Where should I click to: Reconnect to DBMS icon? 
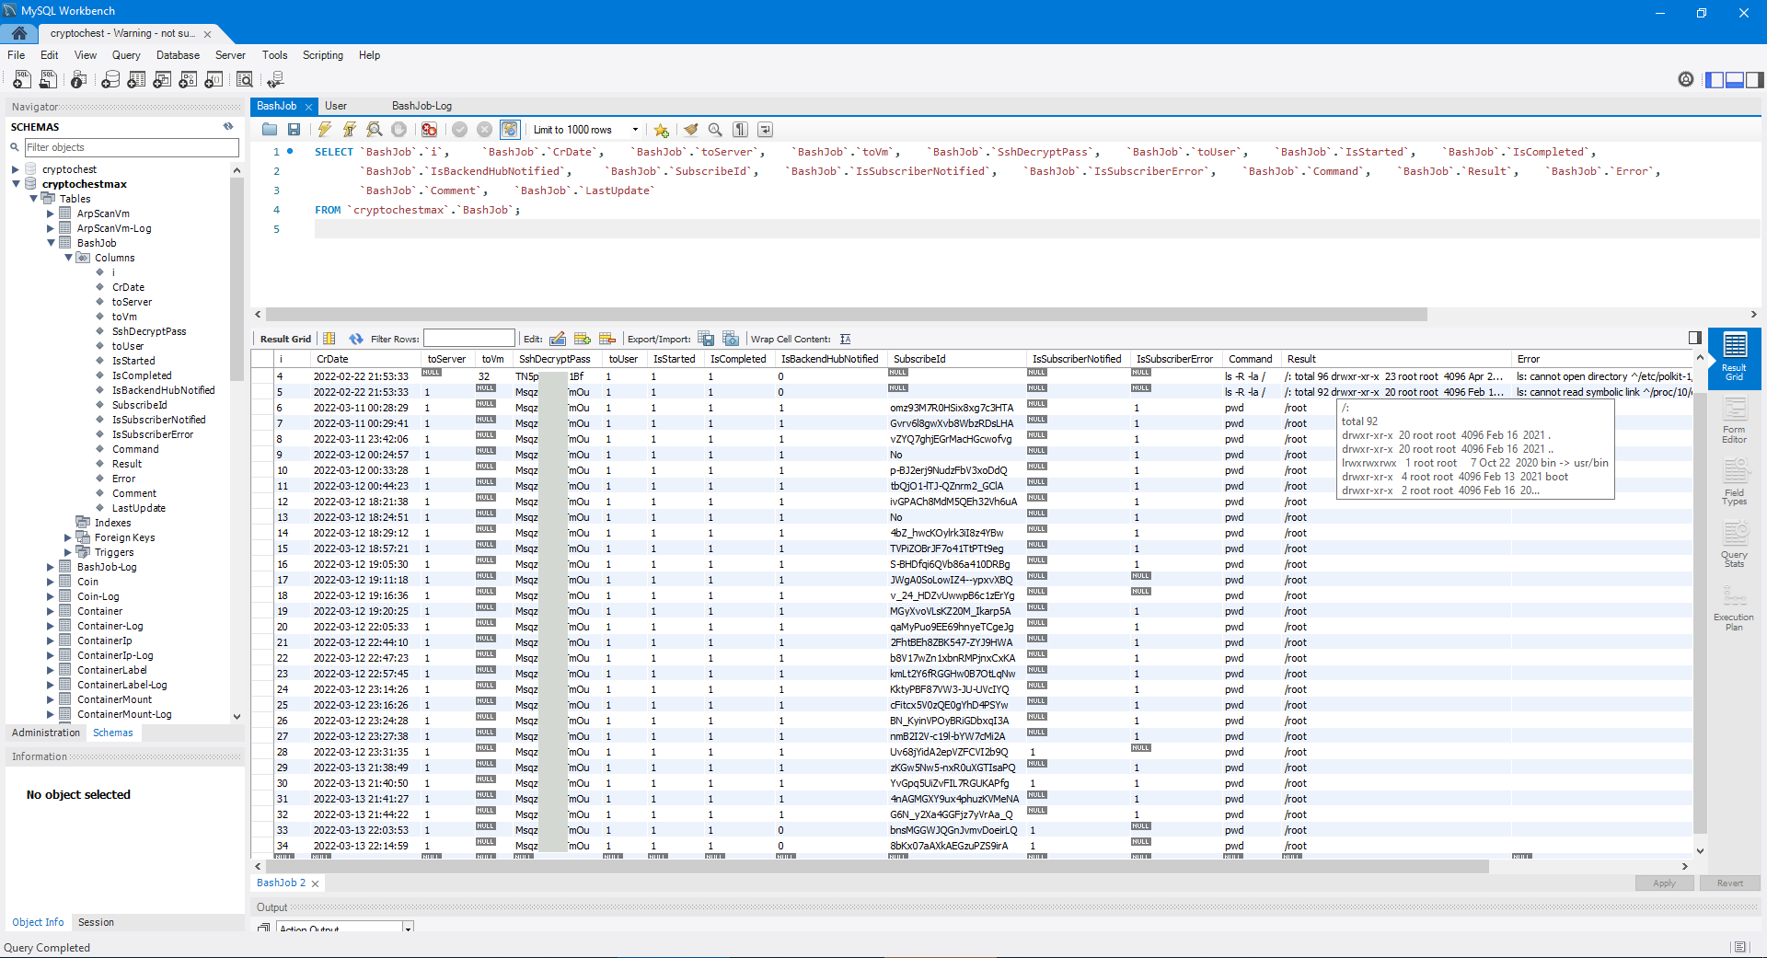pyautogui.click(x=275, y=80)
